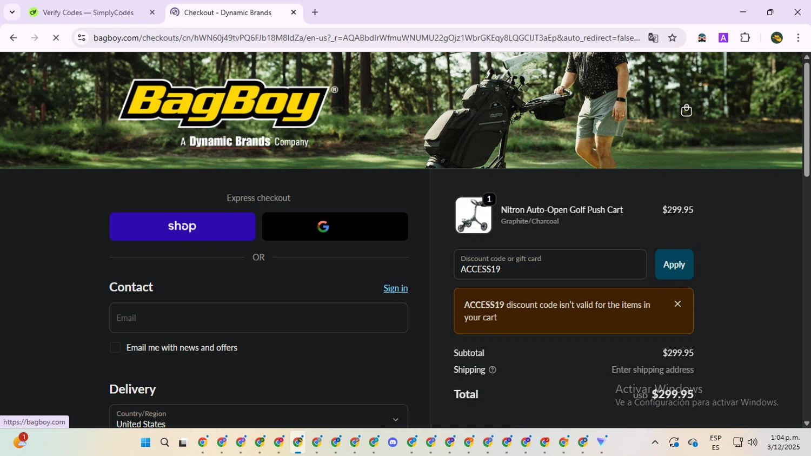Click the 'Nitron Auto-Open Golf Push Cart' text

562,210
